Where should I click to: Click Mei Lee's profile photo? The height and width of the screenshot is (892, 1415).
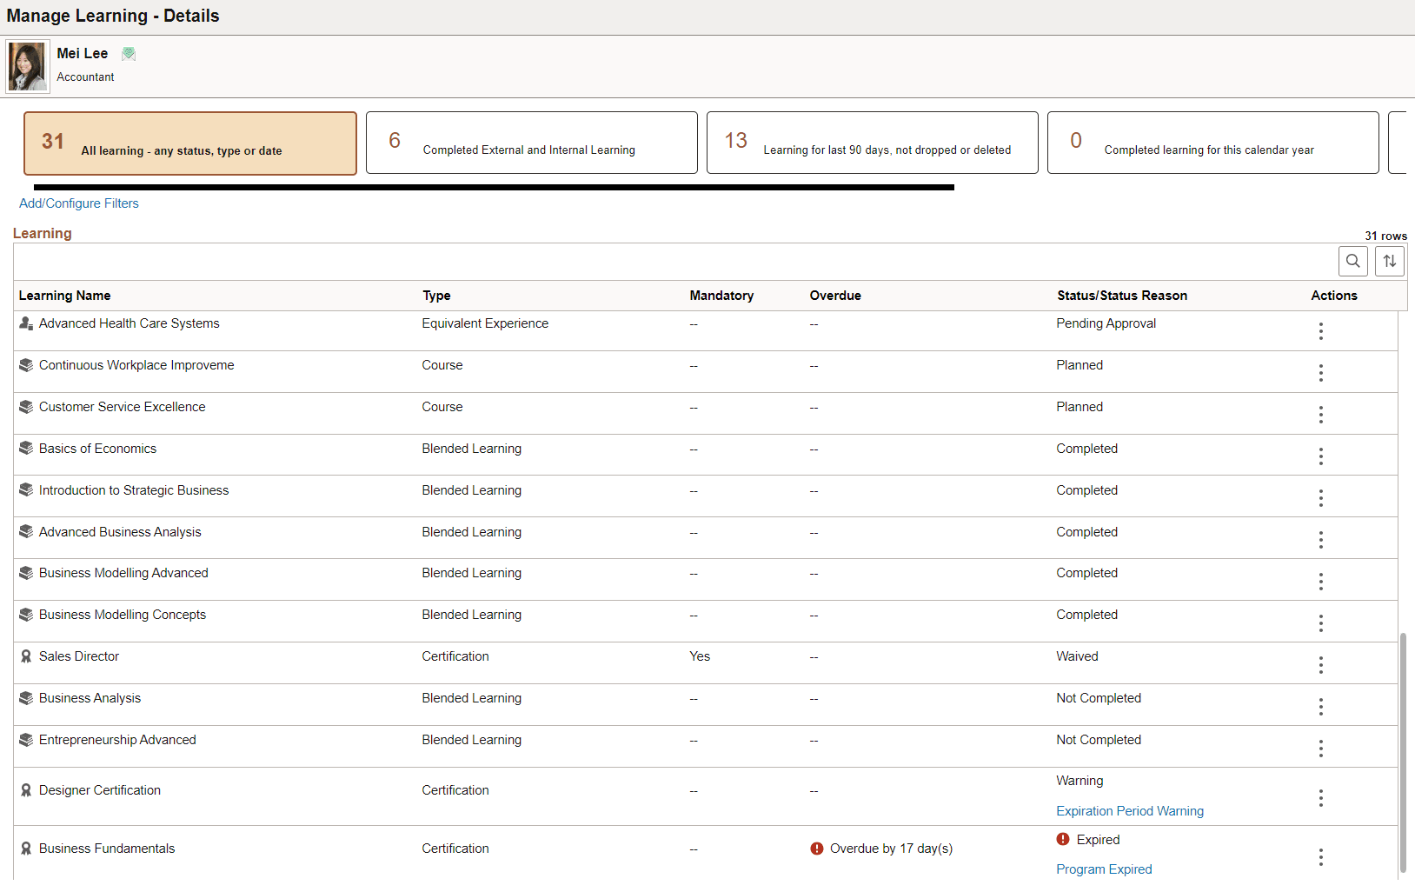[26, 65]
